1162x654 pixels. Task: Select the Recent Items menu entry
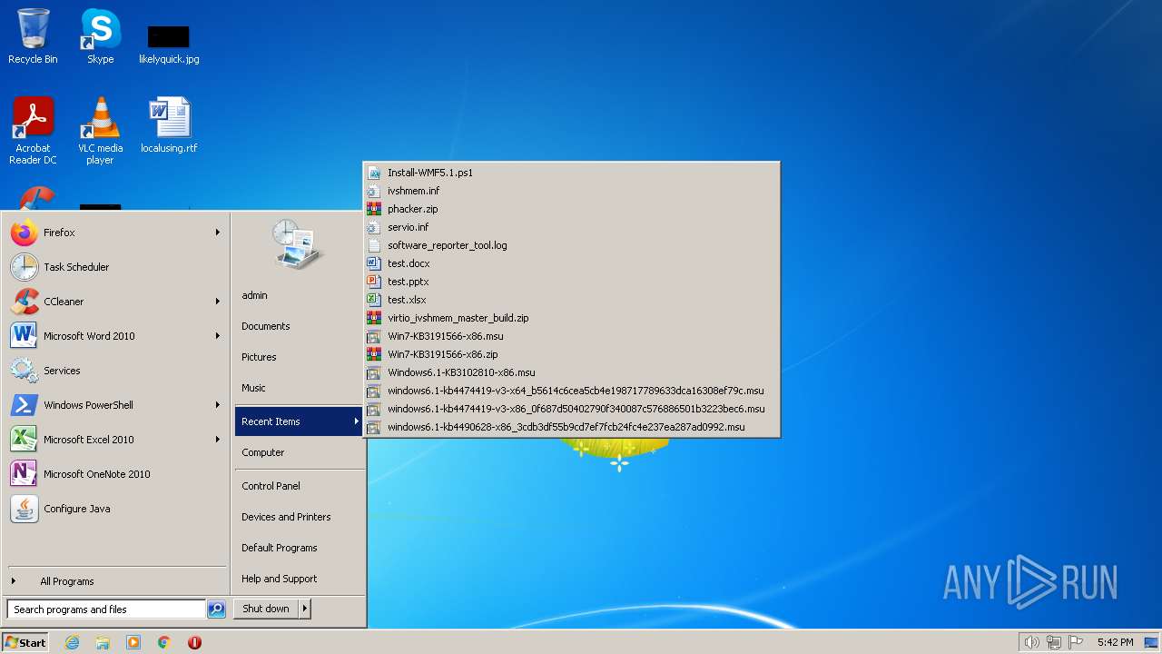click(298, 421)
